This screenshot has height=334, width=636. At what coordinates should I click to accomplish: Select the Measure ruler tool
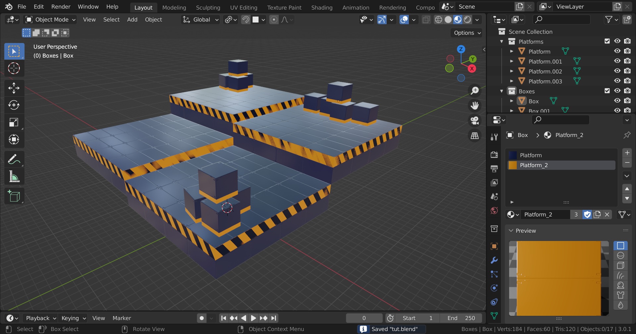click(x=14, y=177)
